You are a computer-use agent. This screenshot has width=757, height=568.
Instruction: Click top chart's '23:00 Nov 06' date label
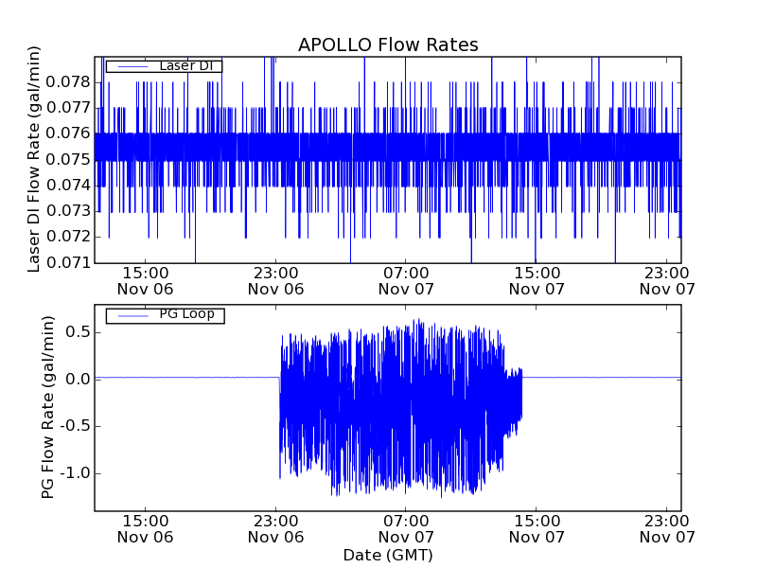pos(275,281)
